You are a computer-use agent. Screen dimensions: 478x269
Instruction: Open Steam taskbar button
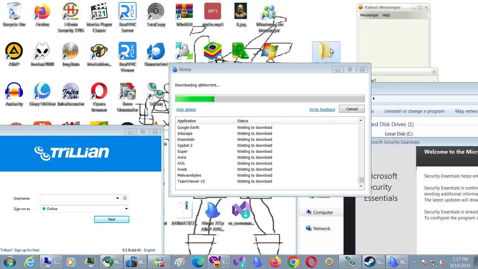coord(373,262)
